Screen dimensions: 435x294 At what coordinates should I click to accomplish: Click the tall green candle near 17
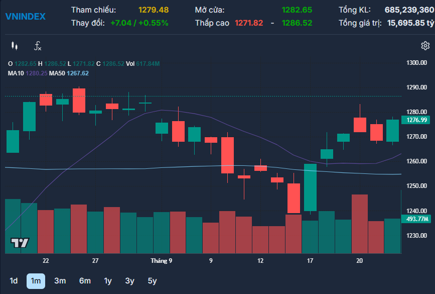tap(310, 187)
